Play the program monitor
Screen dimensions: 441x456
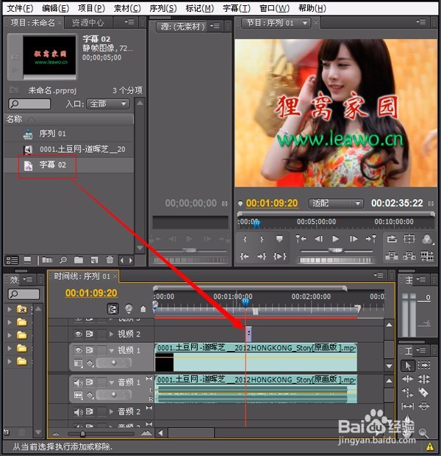336,239
